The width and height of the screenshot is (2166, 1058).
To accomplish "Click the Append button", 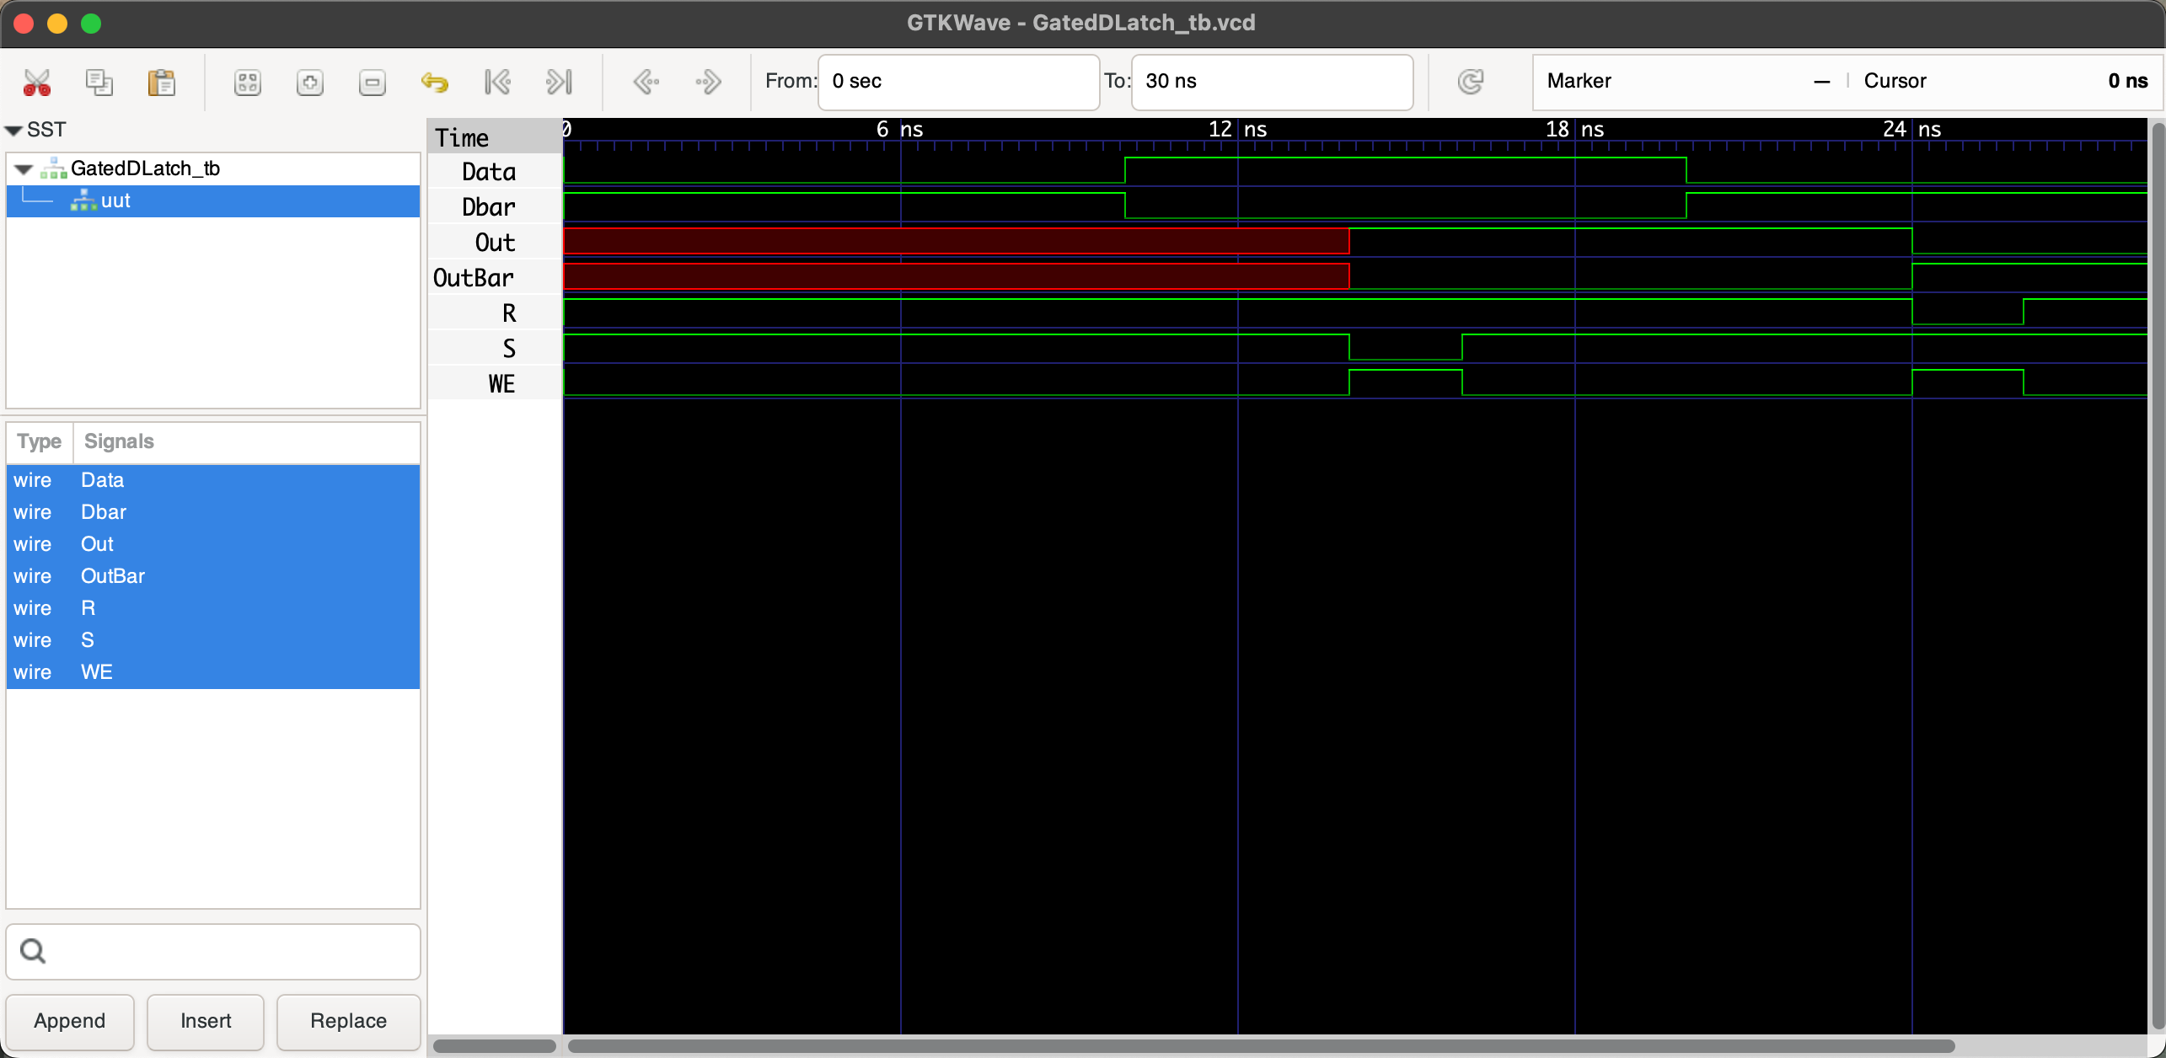I will coord(70,1021).
